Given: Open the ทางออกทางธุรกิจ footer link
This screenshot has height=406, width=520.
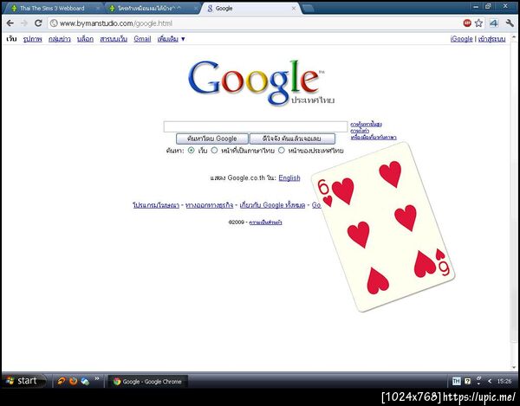Looking at the screenshot, I should pyautogui.click(x=209, y=205).
